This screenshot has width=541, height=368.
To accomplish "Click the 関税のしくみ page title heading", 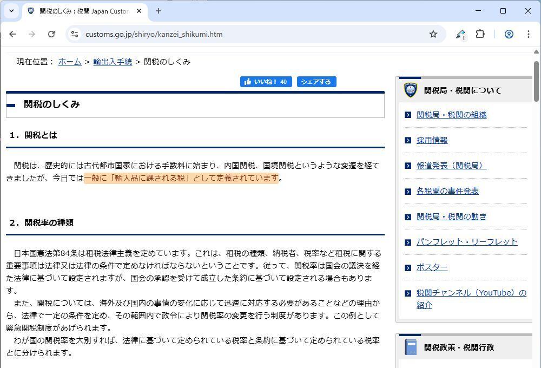I will 52,104.
